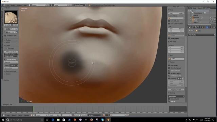Click the Blender logo icon in header
Screen dimensions: 217x122
(89, 5)
